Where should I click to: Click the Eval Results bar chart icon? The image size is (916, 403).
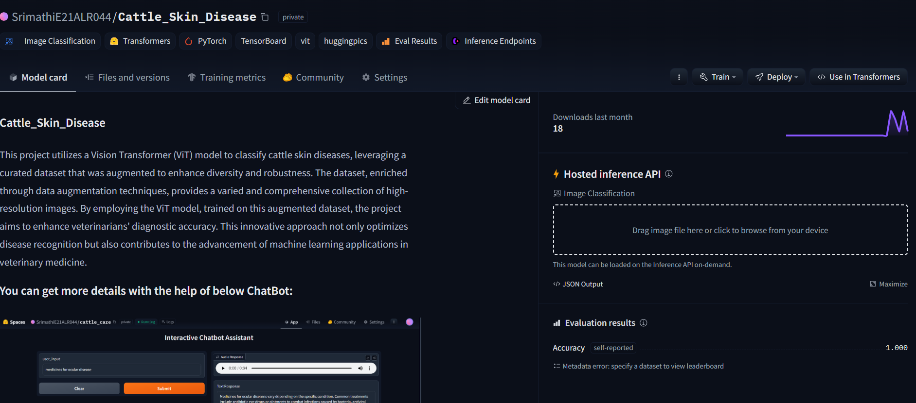click(386, 41)
